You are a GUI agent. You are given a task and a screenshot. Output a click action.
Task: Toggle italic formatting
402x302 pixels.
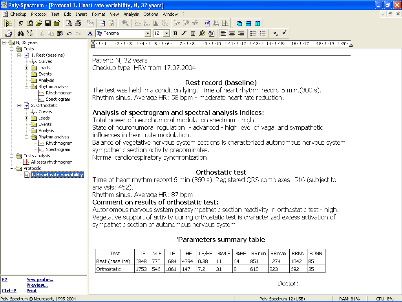click(184, 33)
